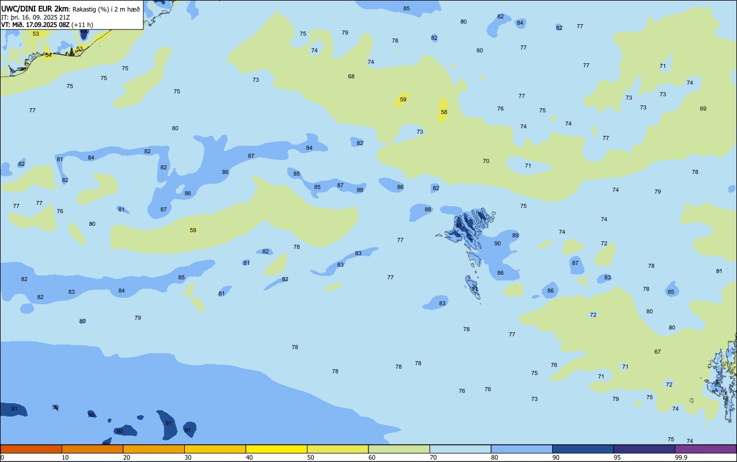
Task: Click the '0' legend tick label
Action: (x=2, y=457)
